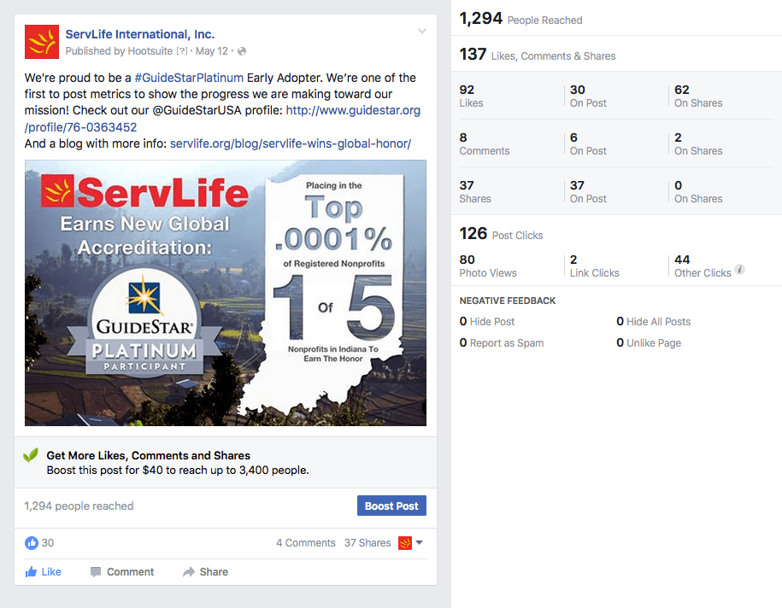Open the post-as page identity selector

coord(410,543)
